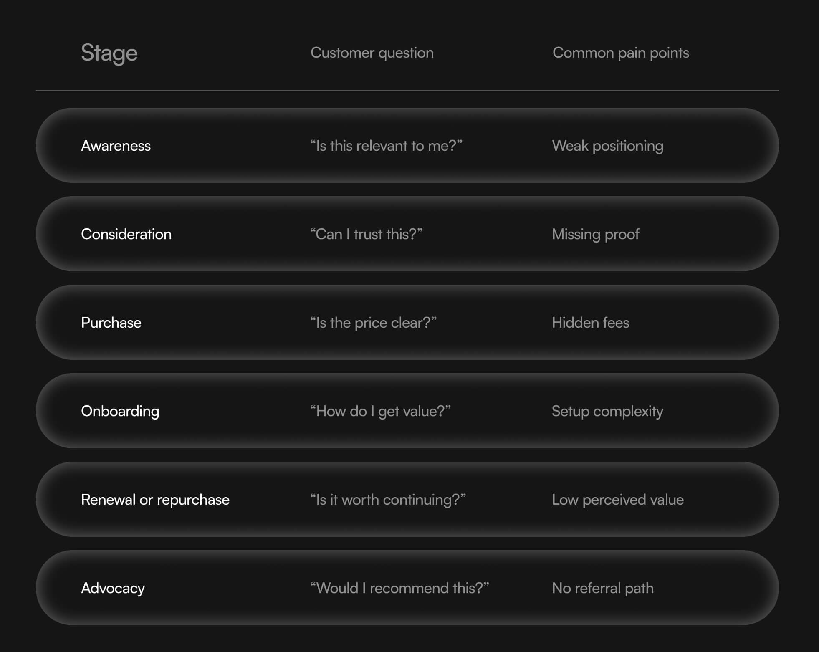Select the "Can I trust this?" question
Image resolution: width=819 pixels, height=652 pixels.
pos(366,234)
